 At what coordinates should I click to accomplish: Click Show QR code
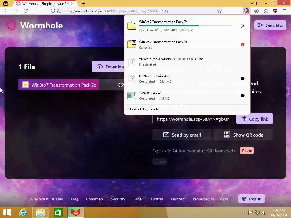pyautogui.click(x=243, y=135)
